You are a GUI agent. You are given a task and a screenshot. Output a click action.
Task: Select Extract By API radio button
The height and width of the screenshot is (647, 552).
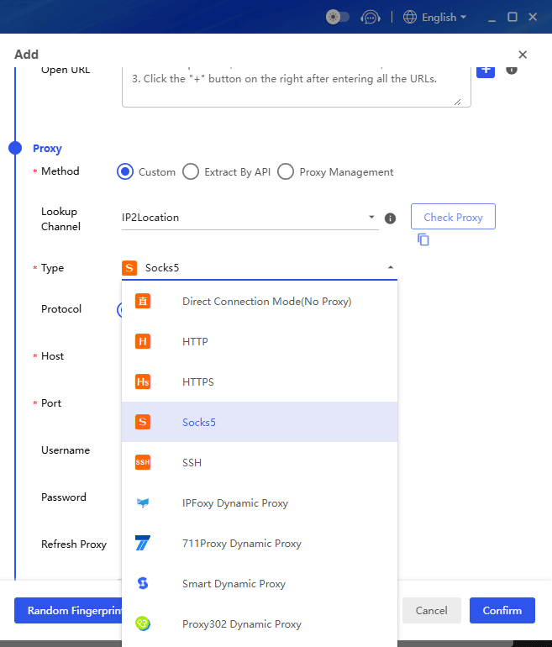191,171
